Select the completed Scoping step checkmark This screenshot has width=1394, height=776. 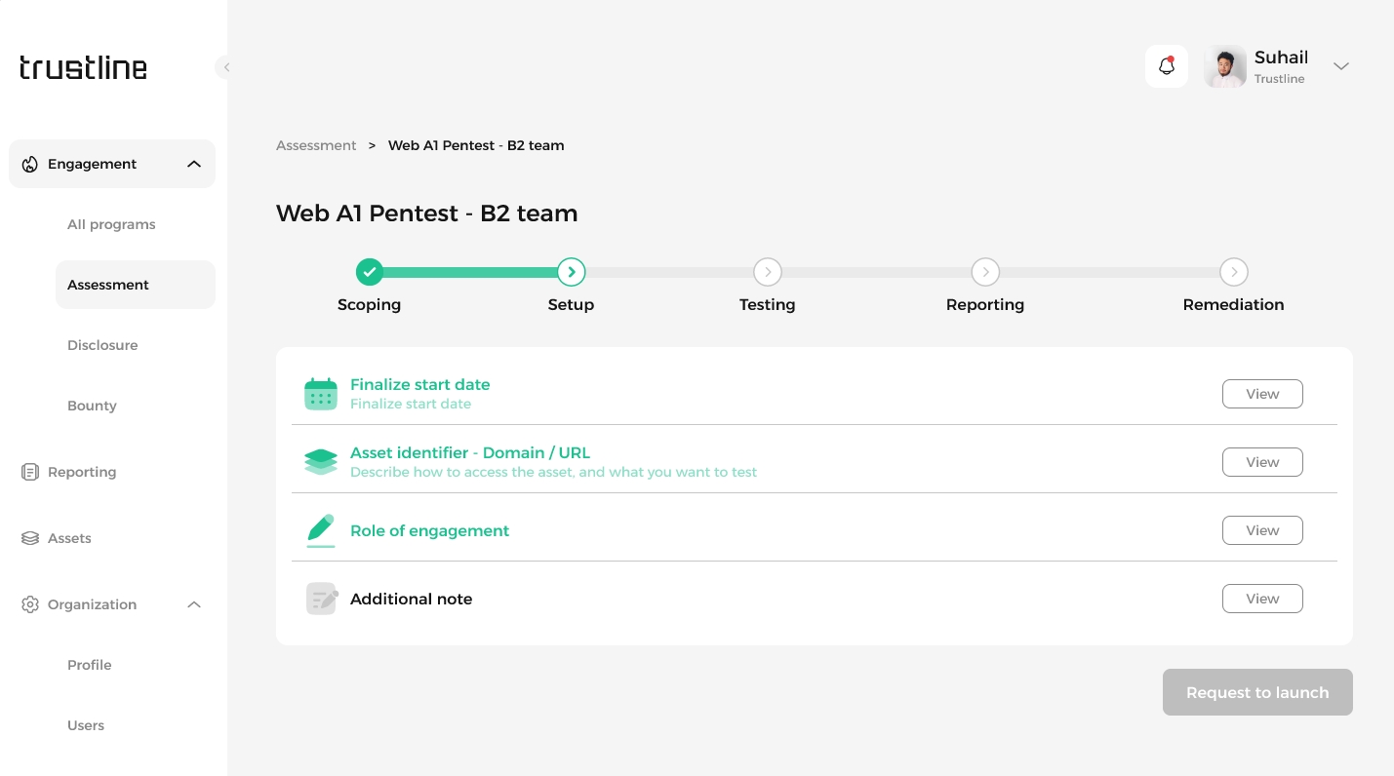pyautogui.click(x=369, y=272)
